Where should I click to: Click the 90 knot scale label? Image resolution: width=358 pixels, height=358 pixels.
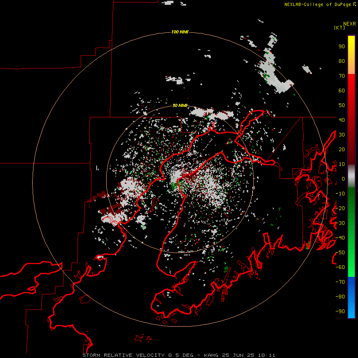point(342,47)
